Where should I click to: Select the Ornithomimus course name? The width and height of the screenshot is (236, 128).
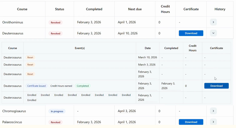click(x=13, y=23)
